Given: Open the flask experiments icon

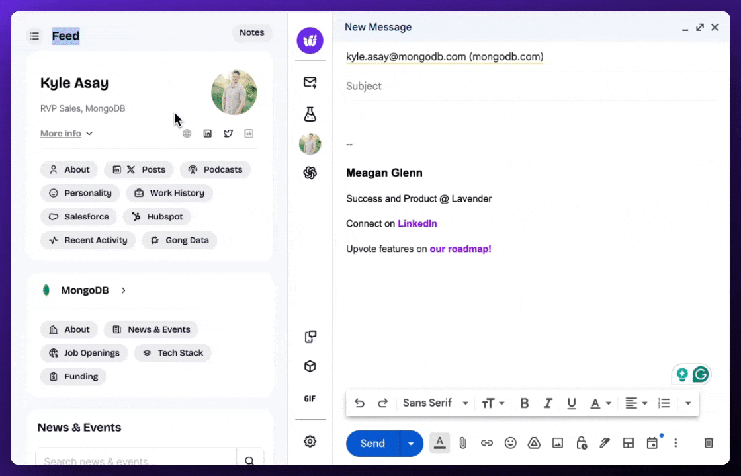Looking at the screenshot, I should pos(310,114).
